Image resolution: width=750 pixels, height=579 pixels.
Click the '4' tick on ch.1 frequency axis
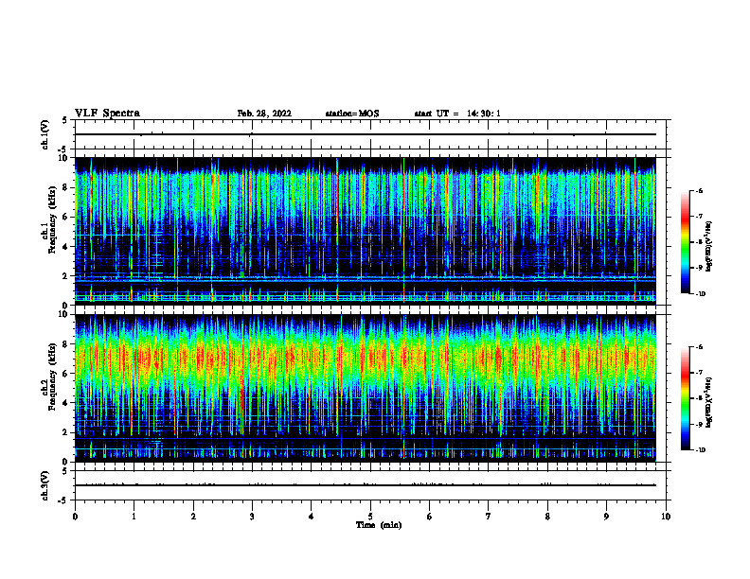[x=65, y=247]
